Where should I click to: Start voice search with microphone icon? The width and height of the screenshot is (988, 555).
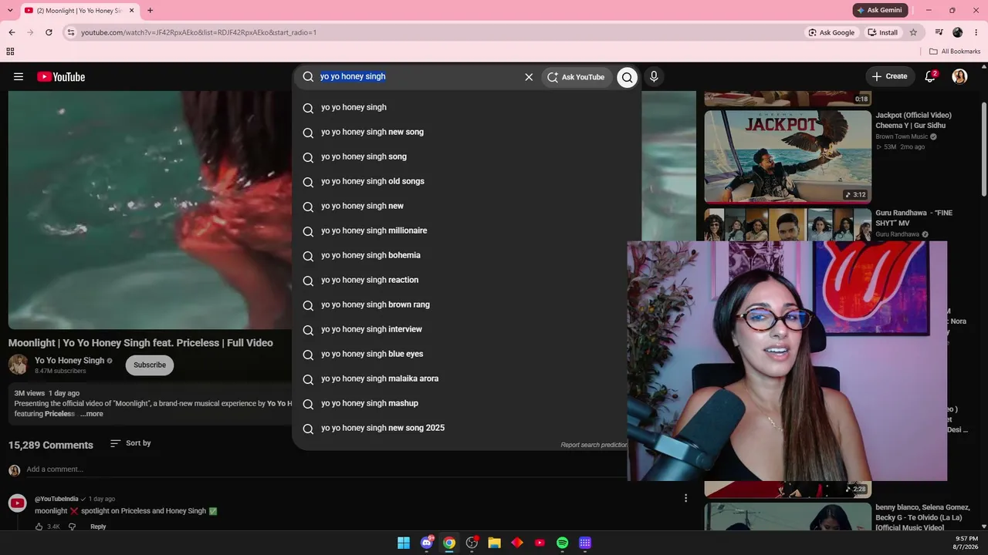pyautogui.click(x=654, y=76)
